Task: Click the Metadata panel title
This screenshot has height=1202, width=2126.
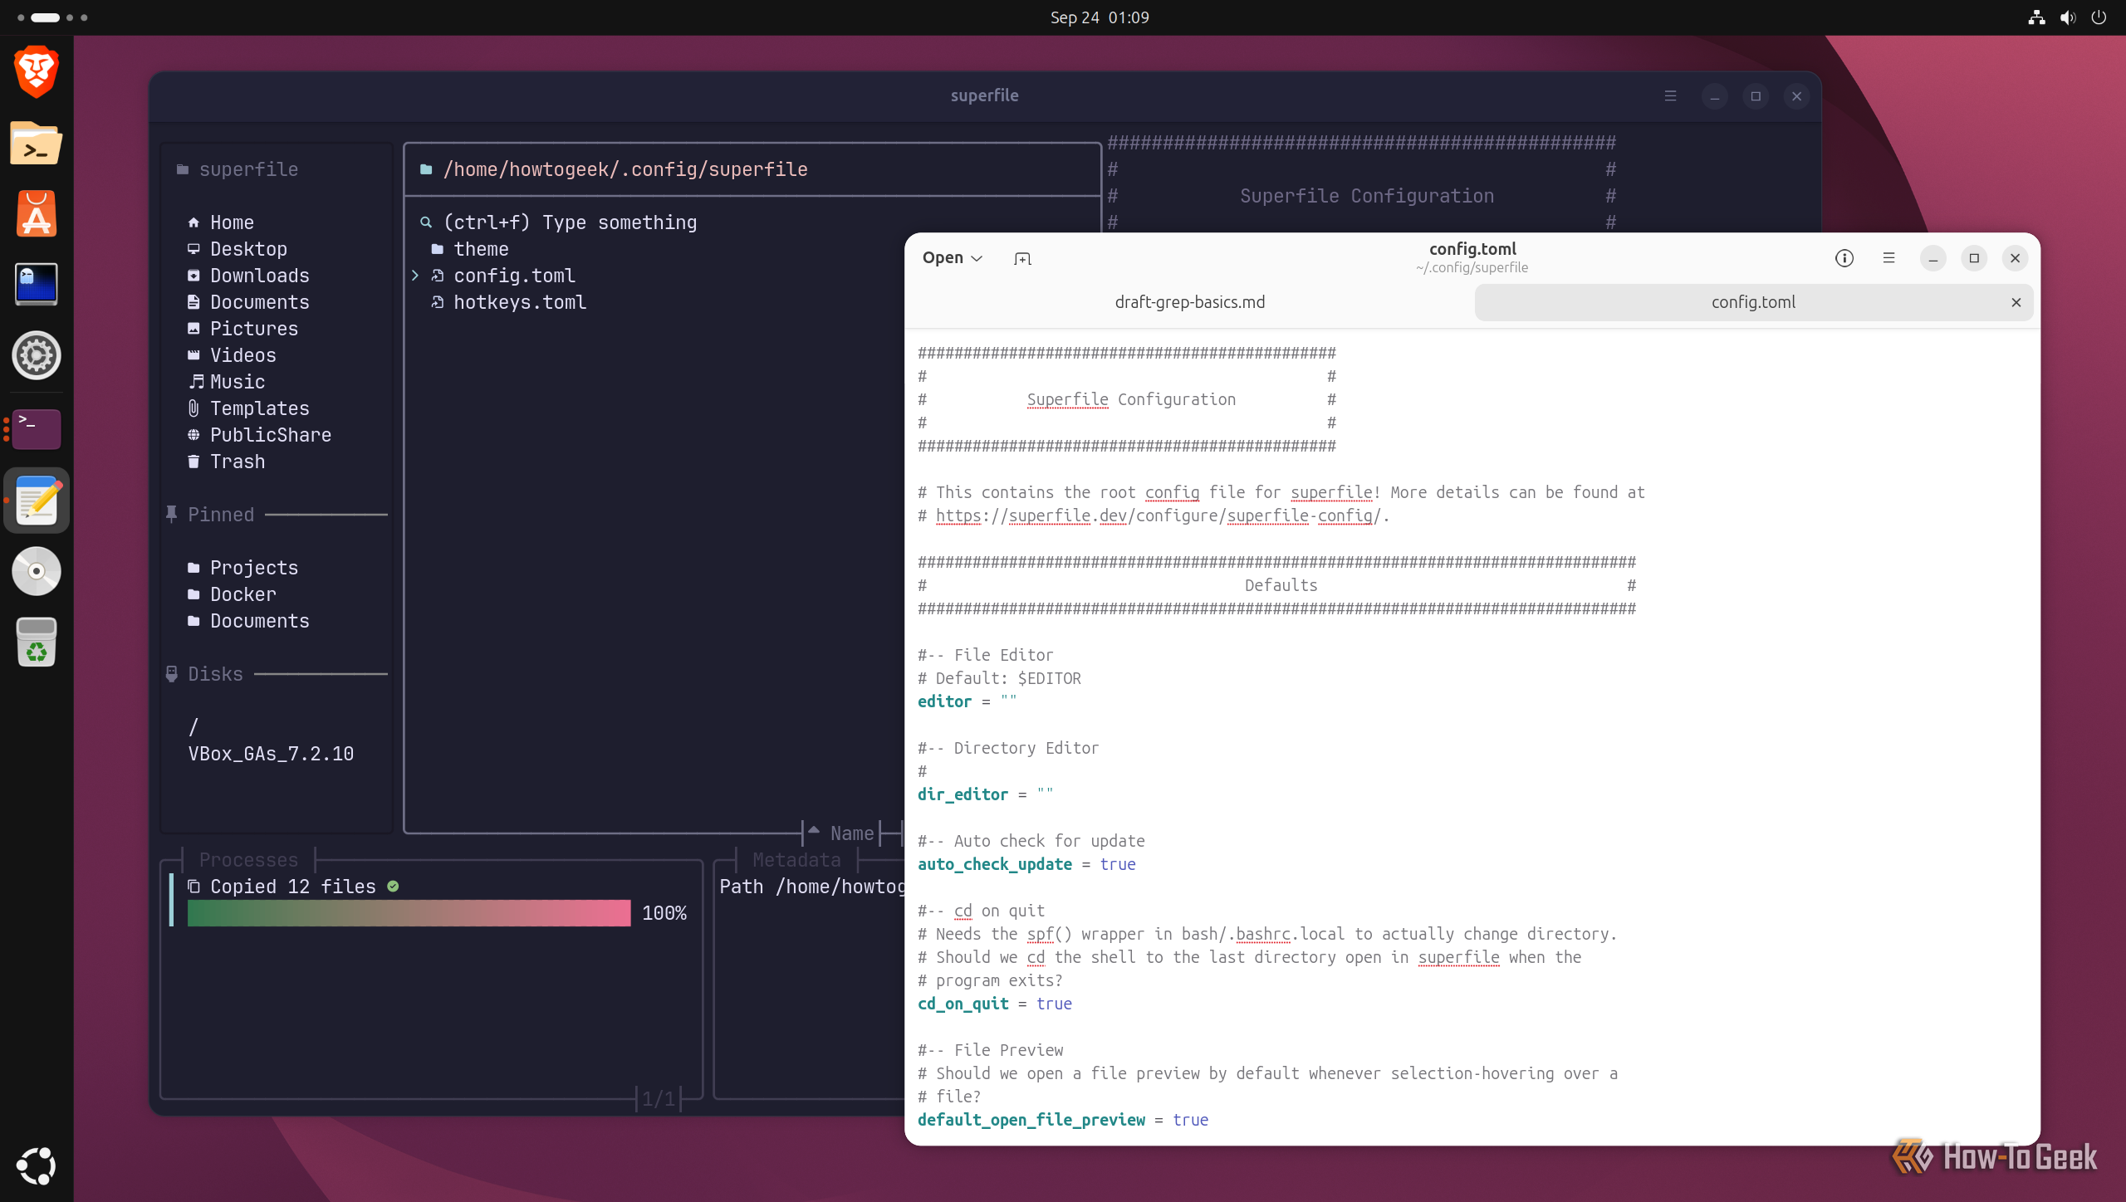Action: [x=796, y=860]
